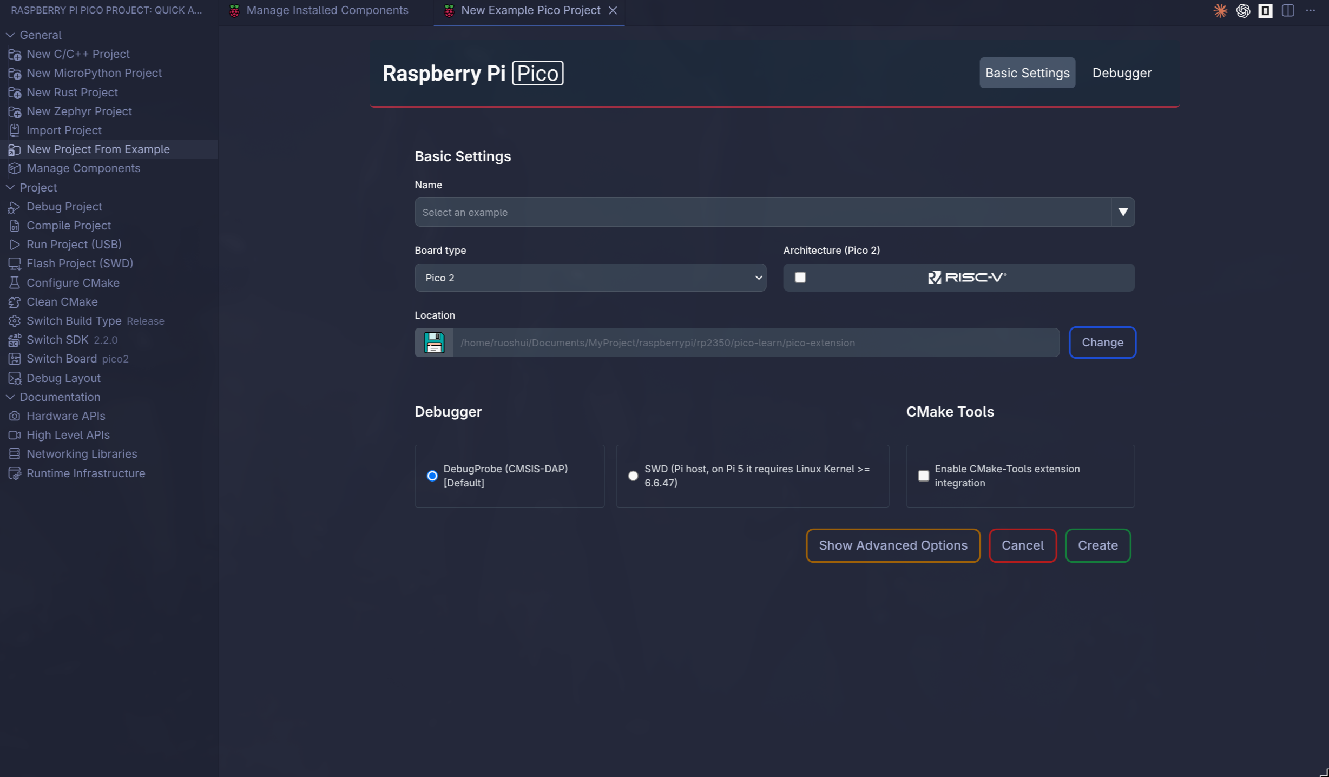Close the New Example Pico Project tab
Image resolution: width=1329 pixels, height=777 pixels.
613,10
